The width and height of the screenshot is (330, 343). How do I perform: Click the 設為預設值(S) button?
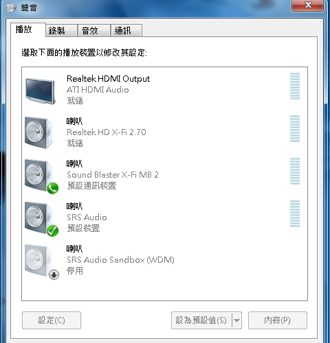click(201, 320)
